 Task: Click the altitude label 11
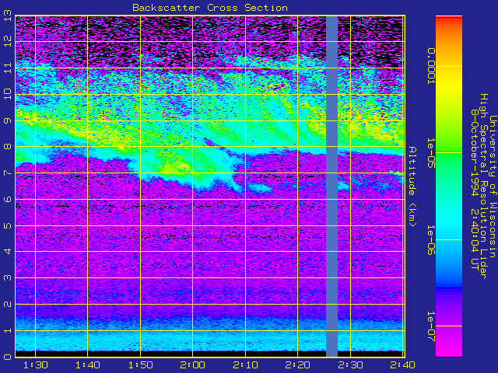(x=8, y=68)
